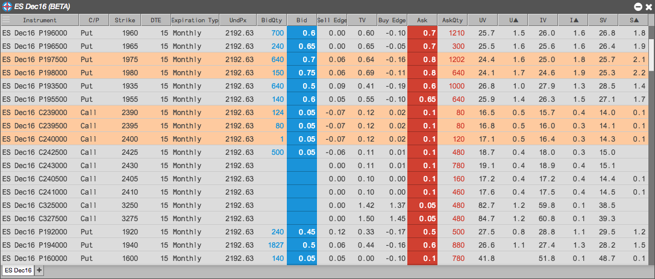This screenshot has height=279, width=655.
Task: Select the ES Dec16 bottom tab
Action: [x=19, y=270]
